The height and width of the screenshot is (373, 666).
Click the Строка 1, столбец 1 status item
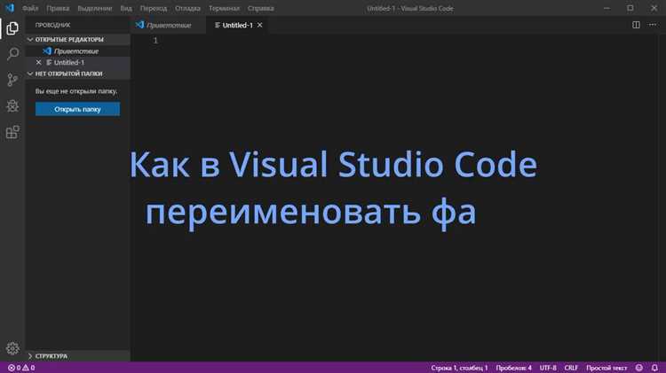click(459, 368)
